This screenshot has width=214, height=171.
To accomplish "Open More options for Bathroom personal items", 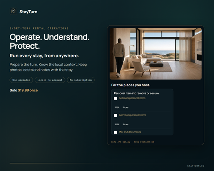I will (126, 124).
